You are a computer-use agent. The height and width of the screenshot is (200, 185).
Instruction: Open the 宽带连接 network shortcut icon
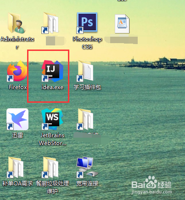point(87,167)
